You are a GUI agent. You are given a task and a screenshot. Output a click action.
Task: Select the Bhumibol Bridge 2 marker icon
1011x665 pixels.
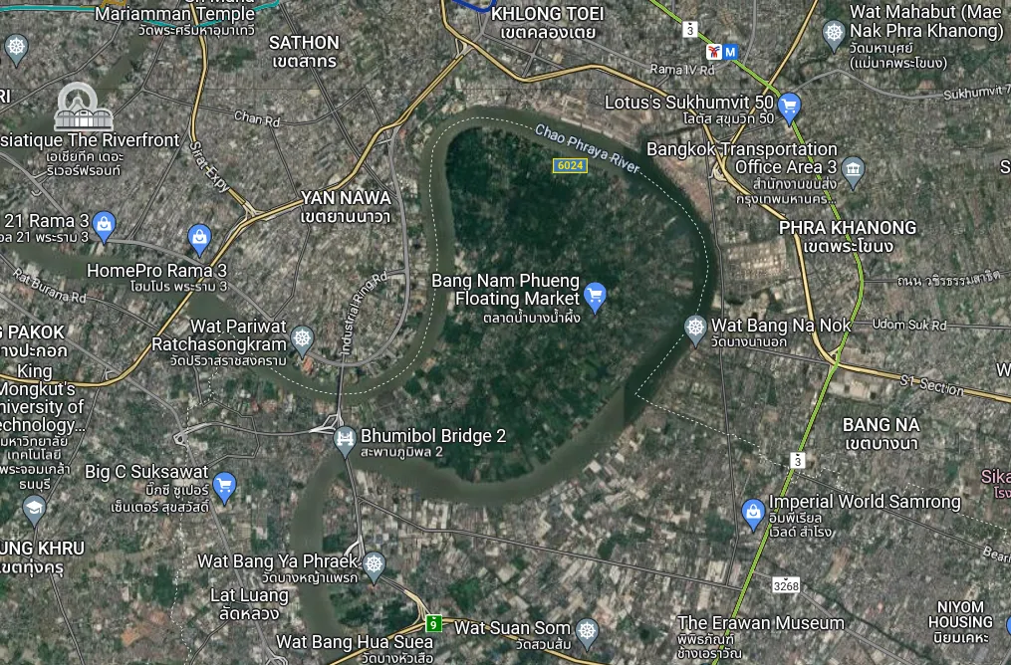click(x=345, y=441)
